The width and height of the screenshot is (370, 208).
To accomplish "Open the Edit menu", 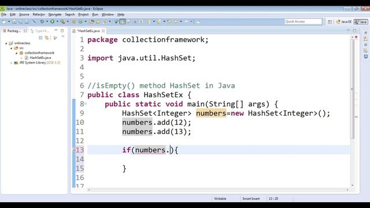I will (13, 14).
